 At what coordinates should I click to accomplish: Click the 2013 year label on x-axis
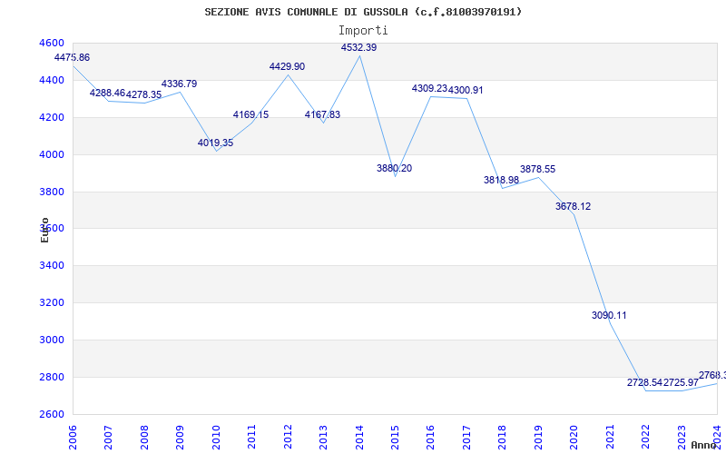click(x=323, y=438)
